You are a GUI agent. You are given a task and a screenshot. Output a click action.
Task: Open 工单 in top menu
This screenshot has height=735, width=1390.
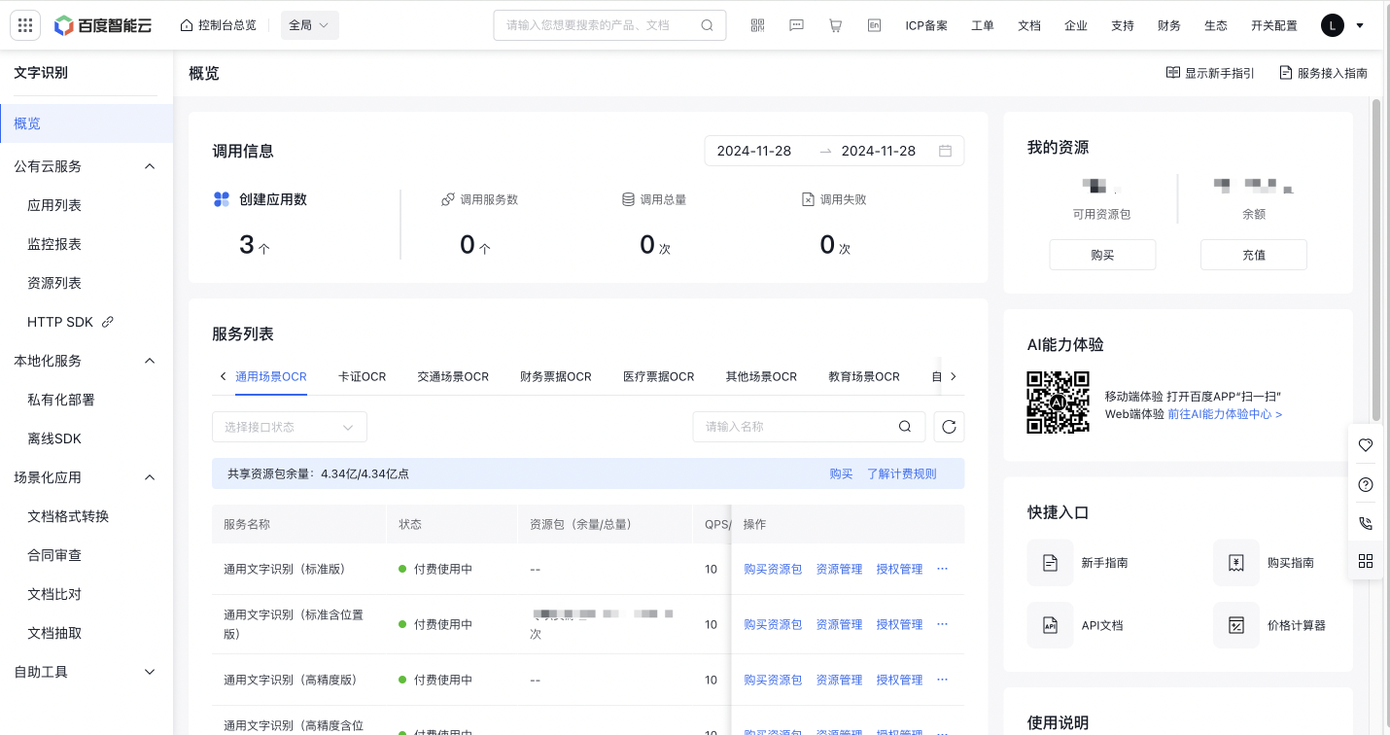click(x=983, y=26)
